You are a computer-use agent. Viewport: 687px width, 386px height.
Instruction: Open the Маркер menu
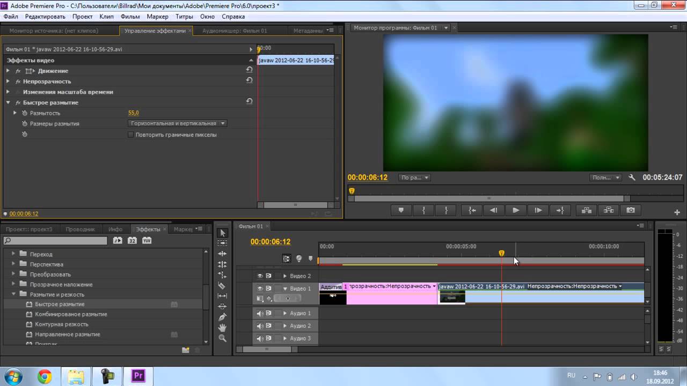pos(157,17)
